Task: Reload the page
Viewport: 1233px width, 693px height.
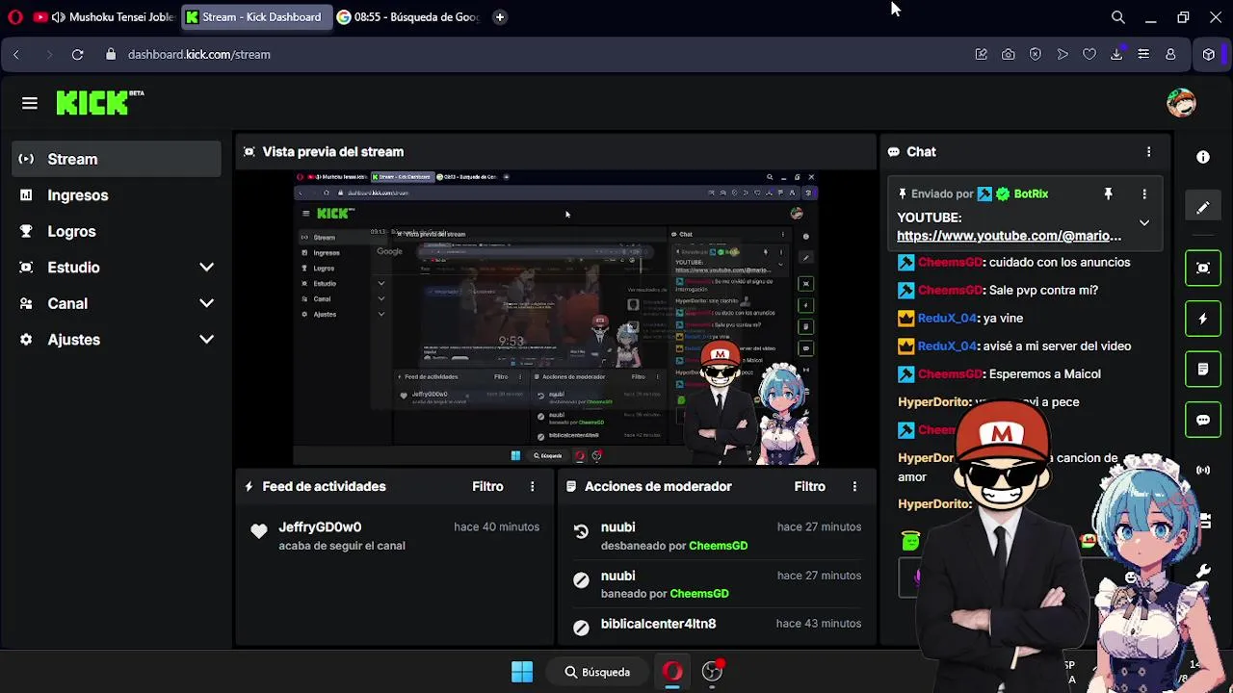Action: click(77, 55)
